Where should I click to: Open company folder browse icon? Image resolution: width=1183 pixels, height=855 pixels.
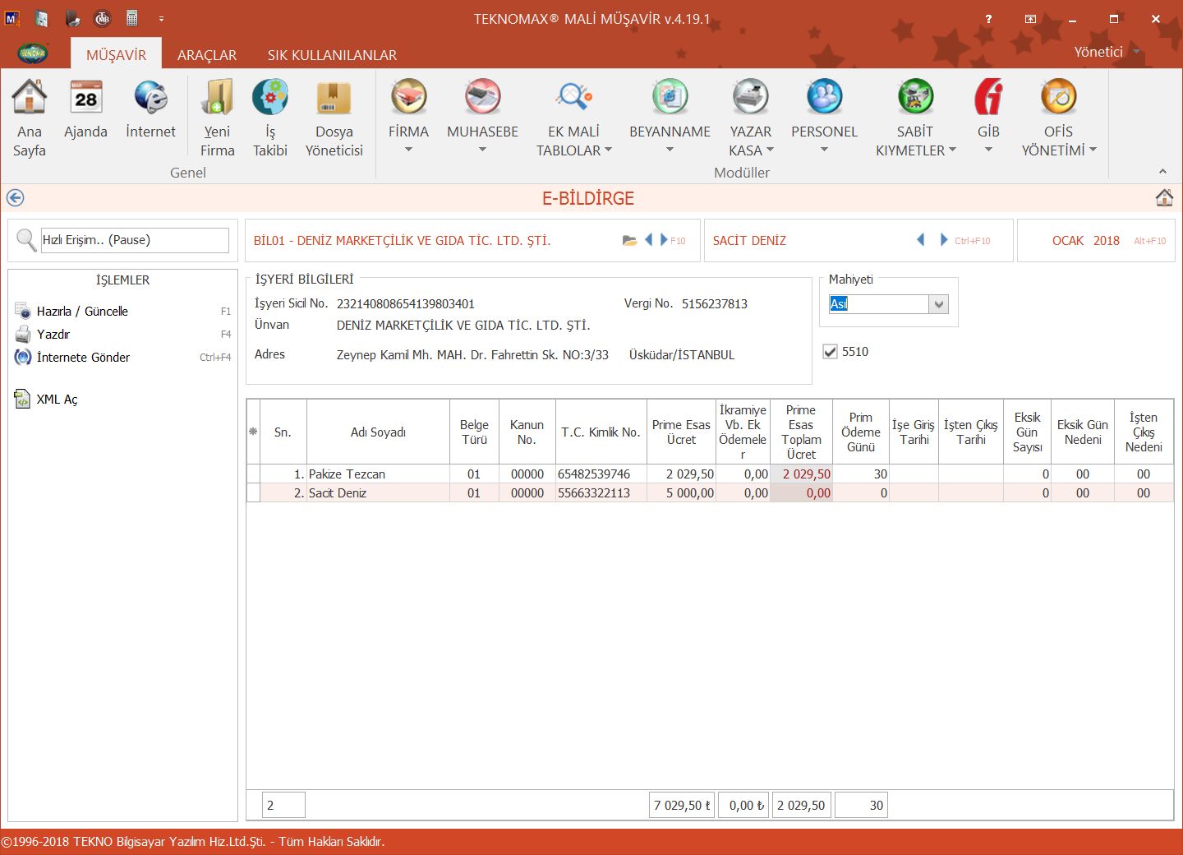tap(629, 241)
